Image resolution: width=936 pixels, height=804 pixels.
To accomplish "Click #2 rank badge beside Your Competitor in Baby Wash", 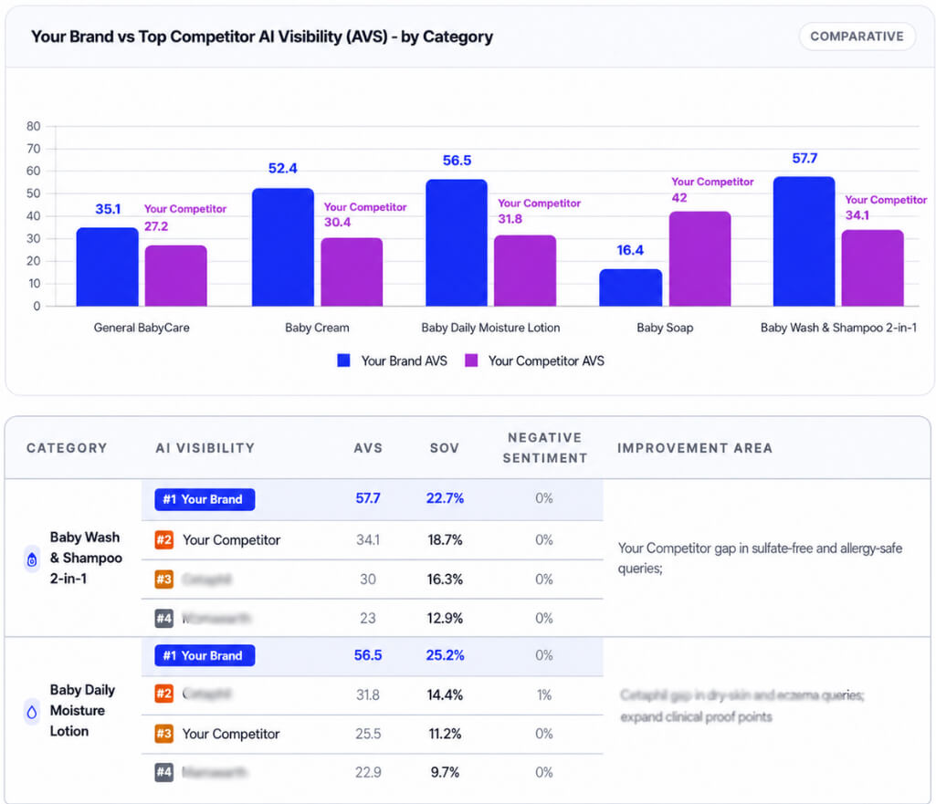I will tap(164, 539).
